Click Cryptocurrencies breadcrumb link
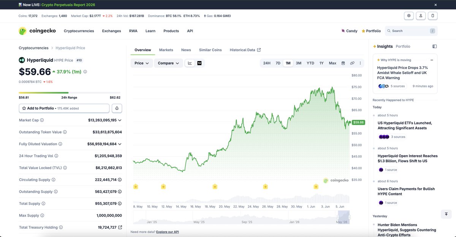Image resolution: width=456 pixels, height=237 pixels. [x=34, y=48]
